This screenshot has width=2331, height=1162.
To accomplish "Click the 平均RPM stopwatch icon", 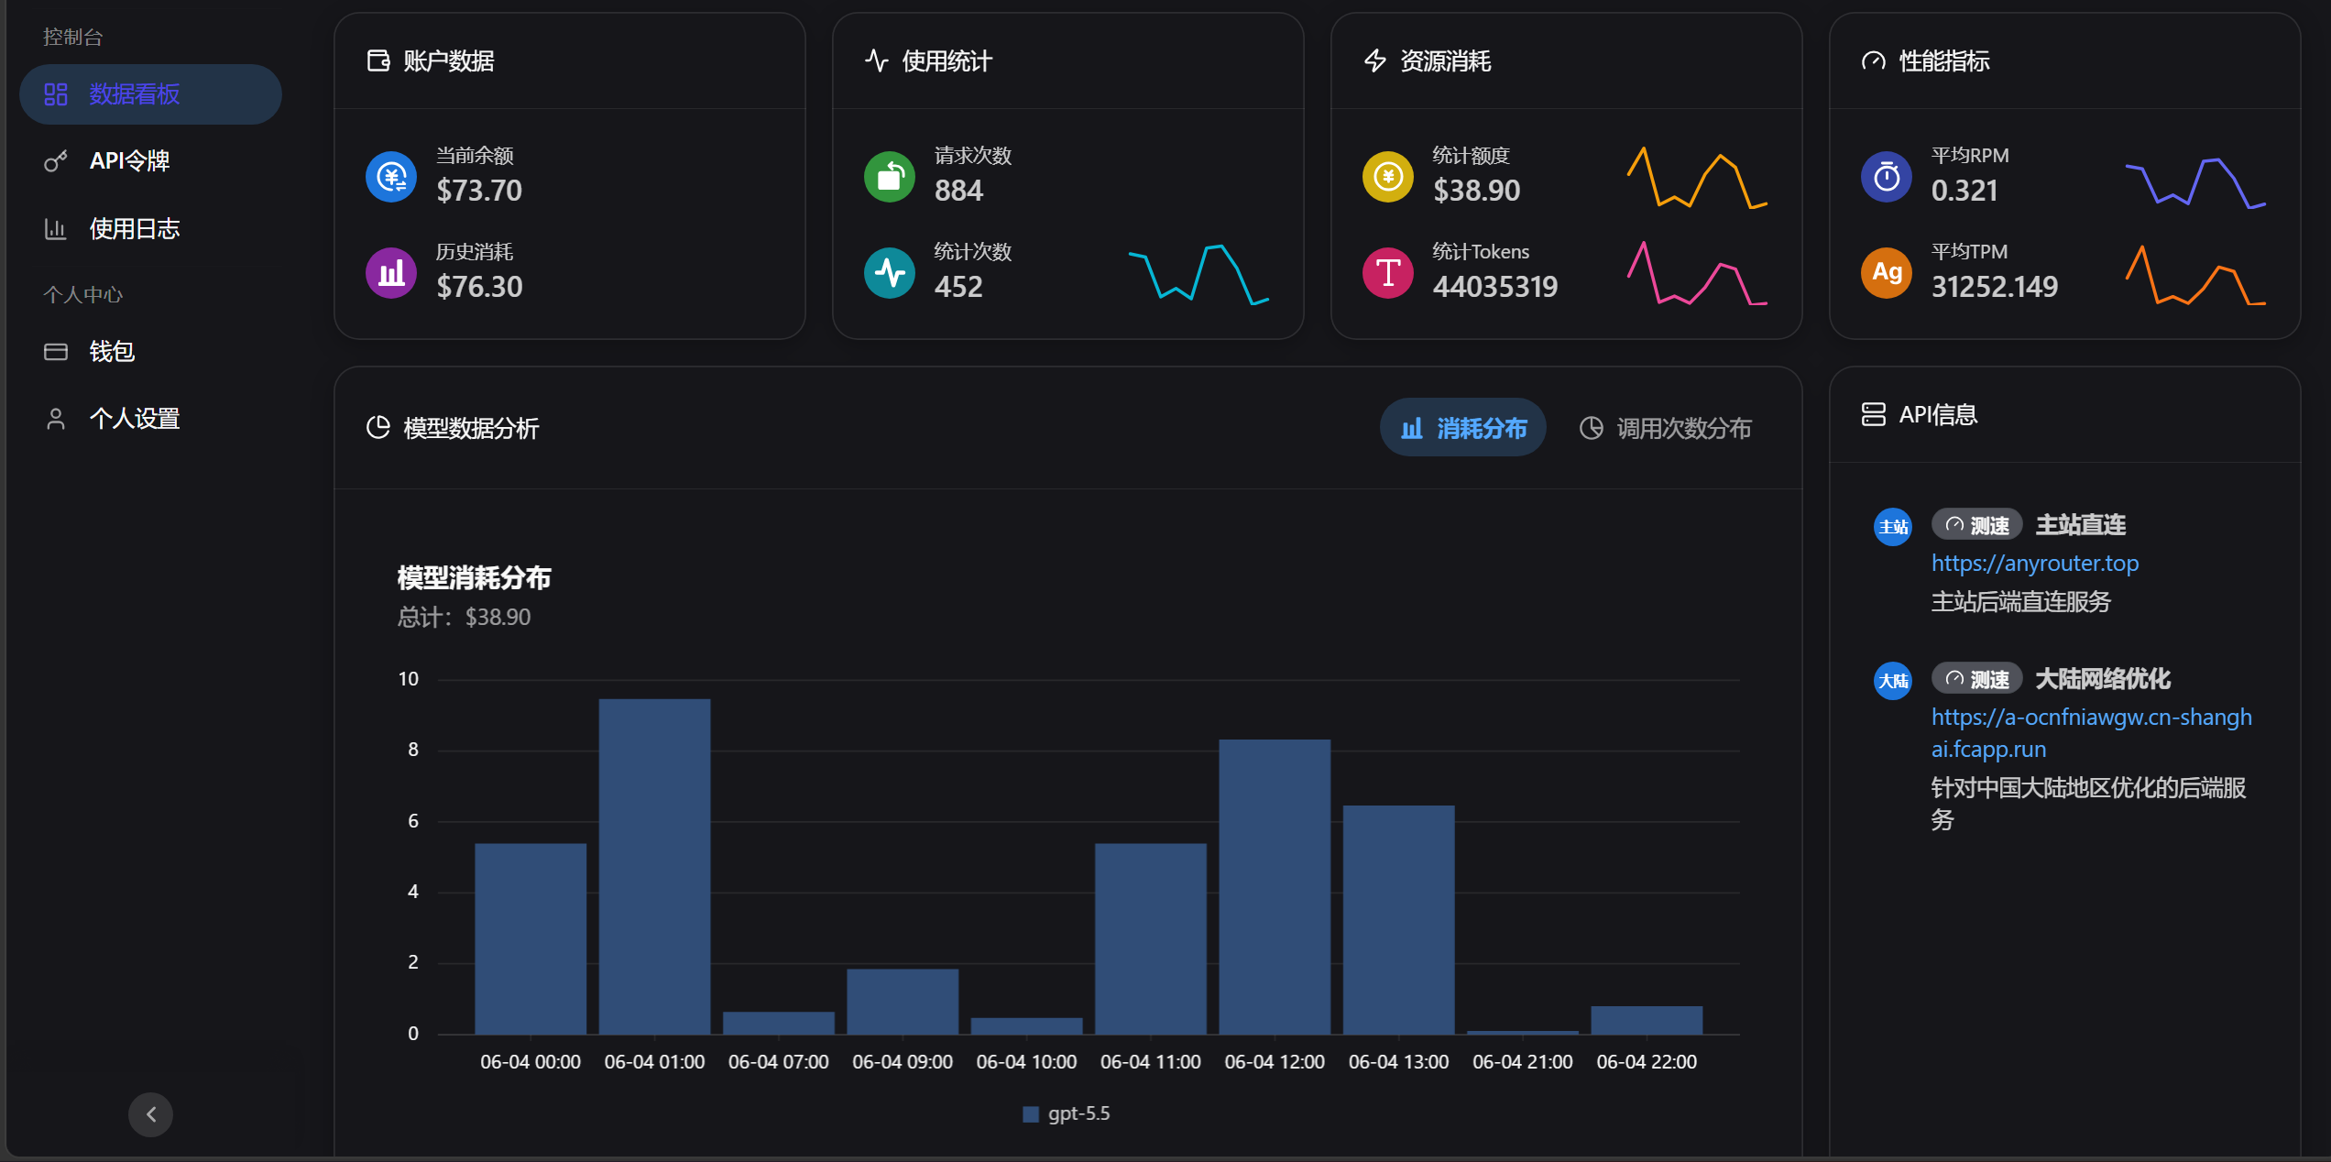I will (1887, 177).
